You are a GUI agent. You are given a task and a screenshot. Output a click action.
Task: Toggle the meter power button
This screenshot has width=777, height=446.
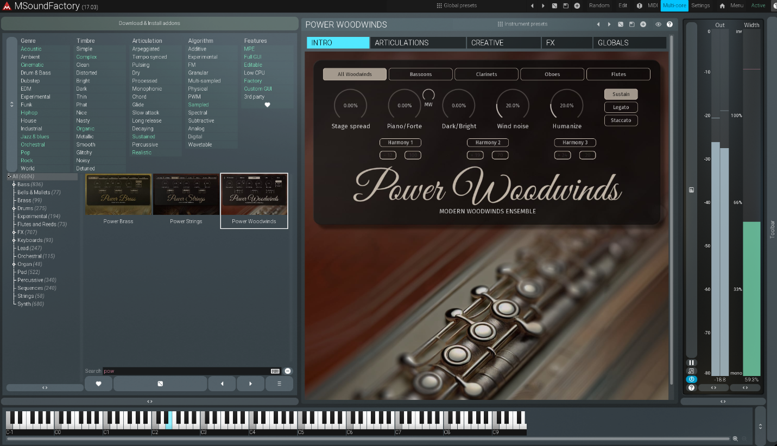point(691,379)
